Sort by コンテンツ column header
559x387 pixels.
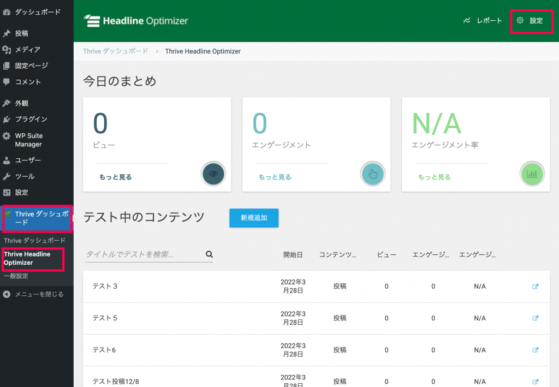337,255
